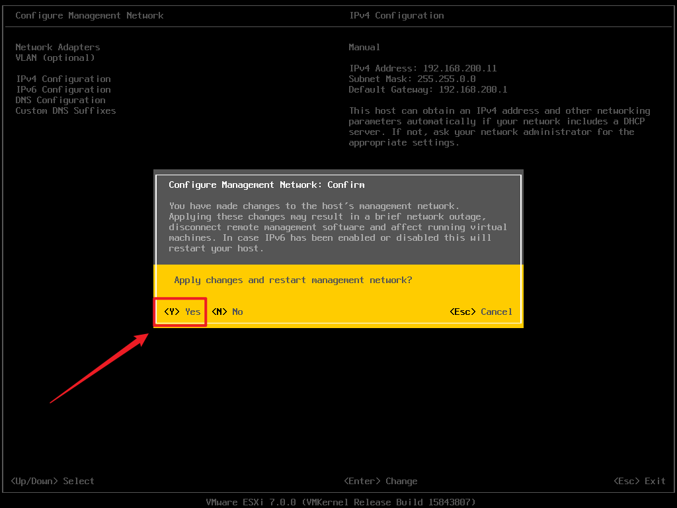Click the <Up/Down> Select footer hint

tap(52, 481)
